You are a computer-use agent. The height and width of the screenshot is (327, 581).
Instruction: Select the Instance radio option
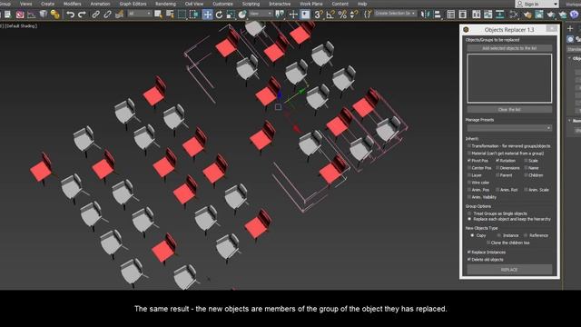(x=499, y=235)
